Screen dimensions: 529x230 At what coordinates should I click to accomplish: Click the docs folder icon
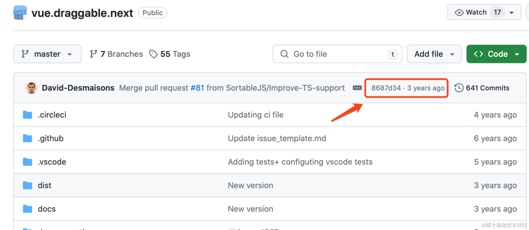point(27,209)
